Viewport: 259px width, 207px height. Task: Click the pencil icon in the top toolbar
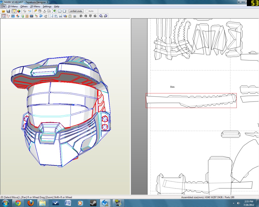coord(35,11)
